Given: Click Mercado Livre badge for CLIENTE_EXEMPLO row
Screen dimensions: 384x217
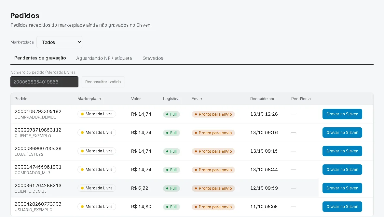Looking at the screenshot, I should click(x=97, y=133).
